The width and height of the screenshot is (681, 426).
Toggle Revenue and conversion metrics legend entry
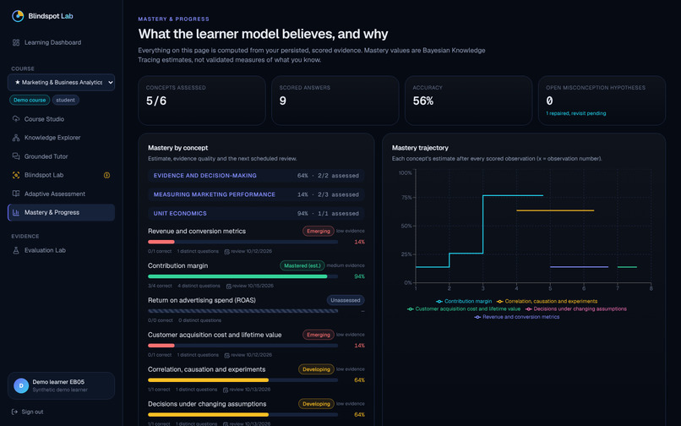tap(517, 317)
